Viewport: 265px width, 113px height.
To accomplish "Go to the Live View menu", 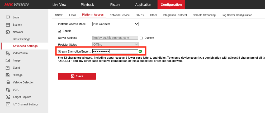I will [x=59, y=5].
